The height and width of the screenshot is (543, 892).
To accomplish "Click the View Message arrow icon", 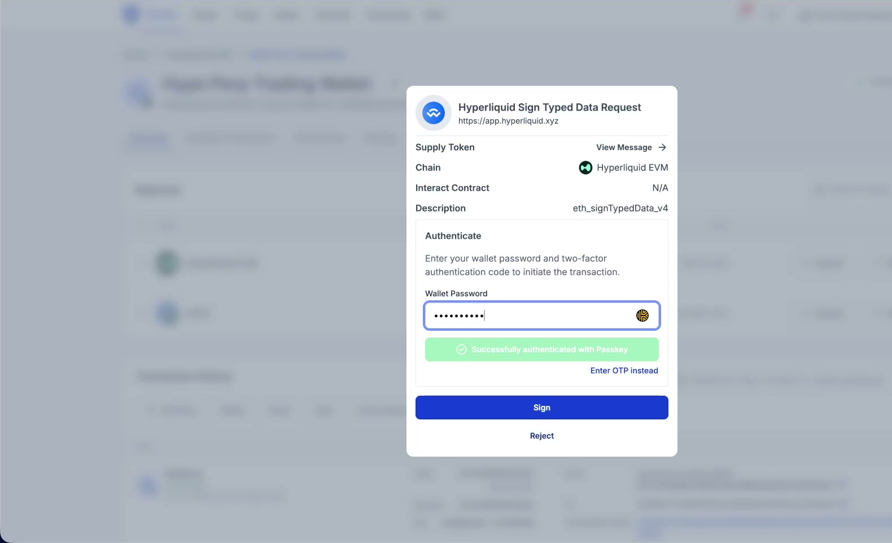I will pos(662,147).
